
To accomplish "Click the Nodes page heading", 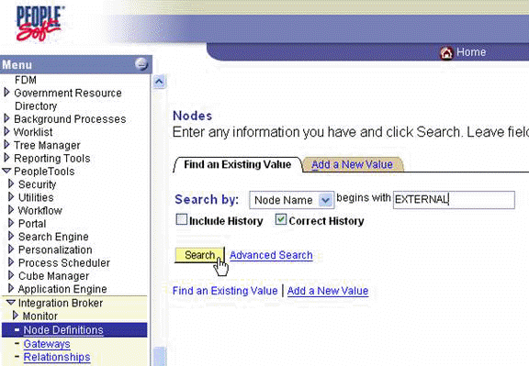I will click(x=192, y=116).
